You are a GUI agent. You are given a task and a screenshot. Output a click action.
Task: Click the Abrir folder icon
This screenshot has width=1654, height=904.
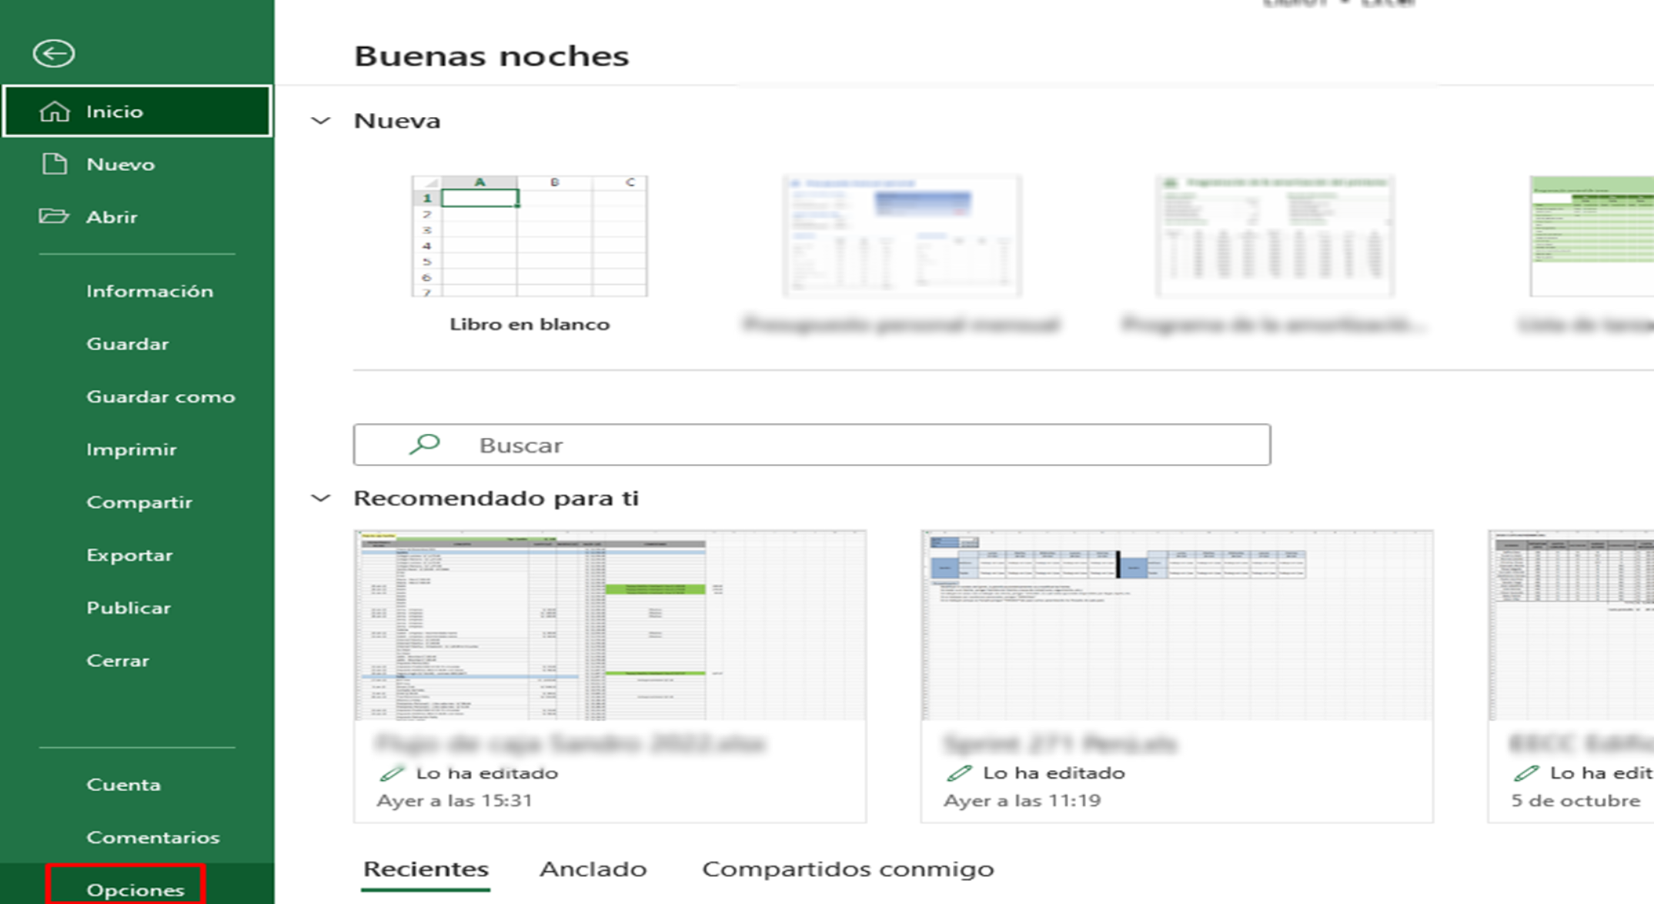[x=54, y=216]
